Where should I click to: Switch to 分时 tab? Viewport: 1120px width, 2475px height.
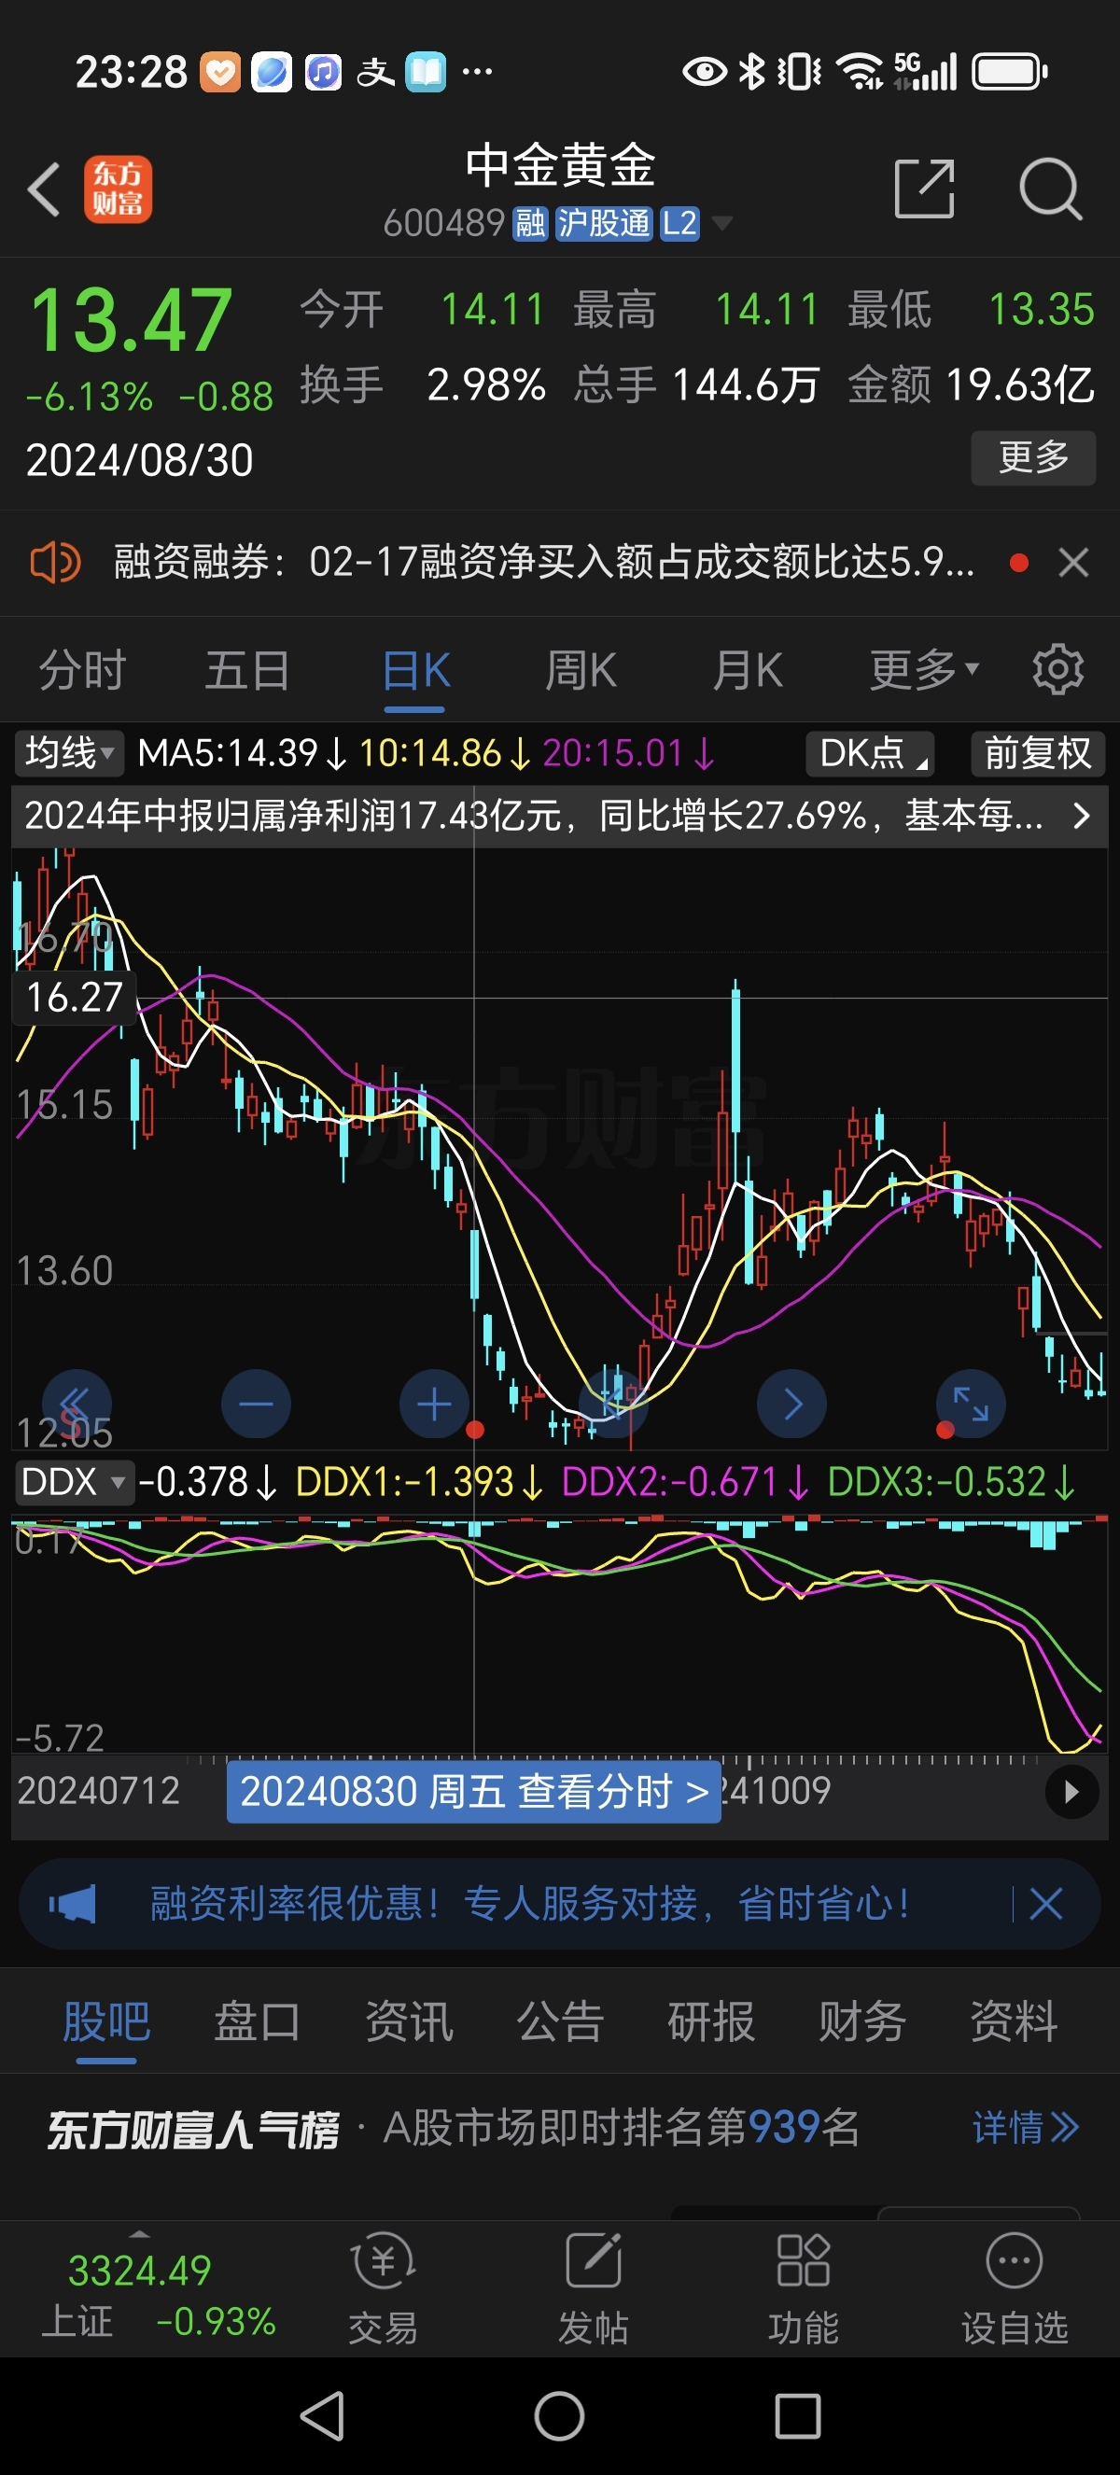(83, 670)
